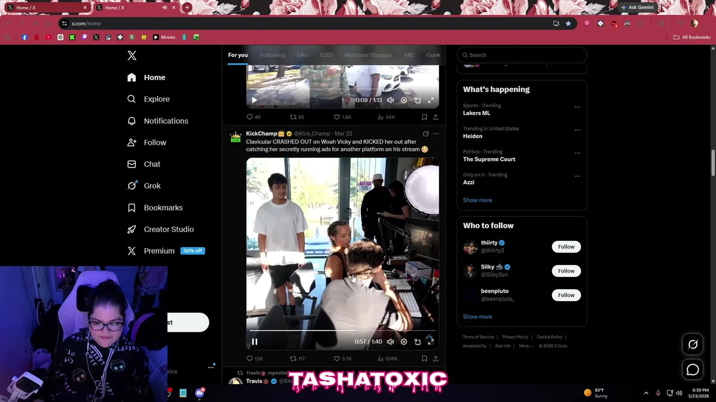Click the Ask Gemini button
The image size is (716, 402).
point(637,7)
